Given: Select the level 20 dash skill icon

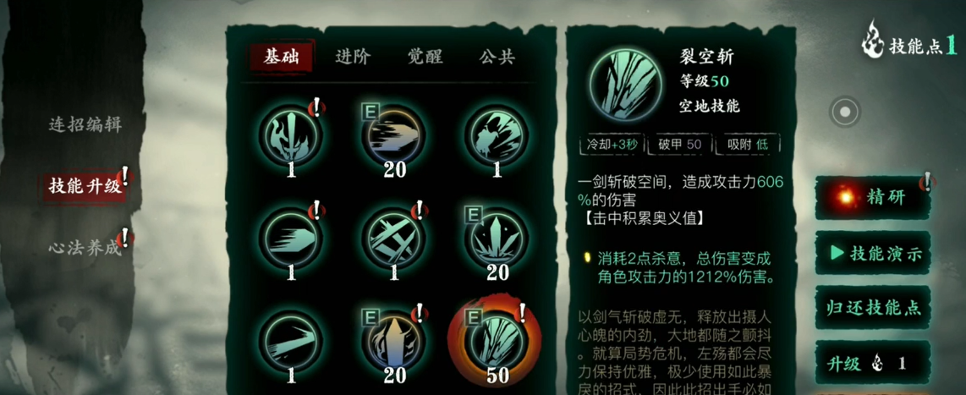Looking at the screenshot, I should point(393,134).
